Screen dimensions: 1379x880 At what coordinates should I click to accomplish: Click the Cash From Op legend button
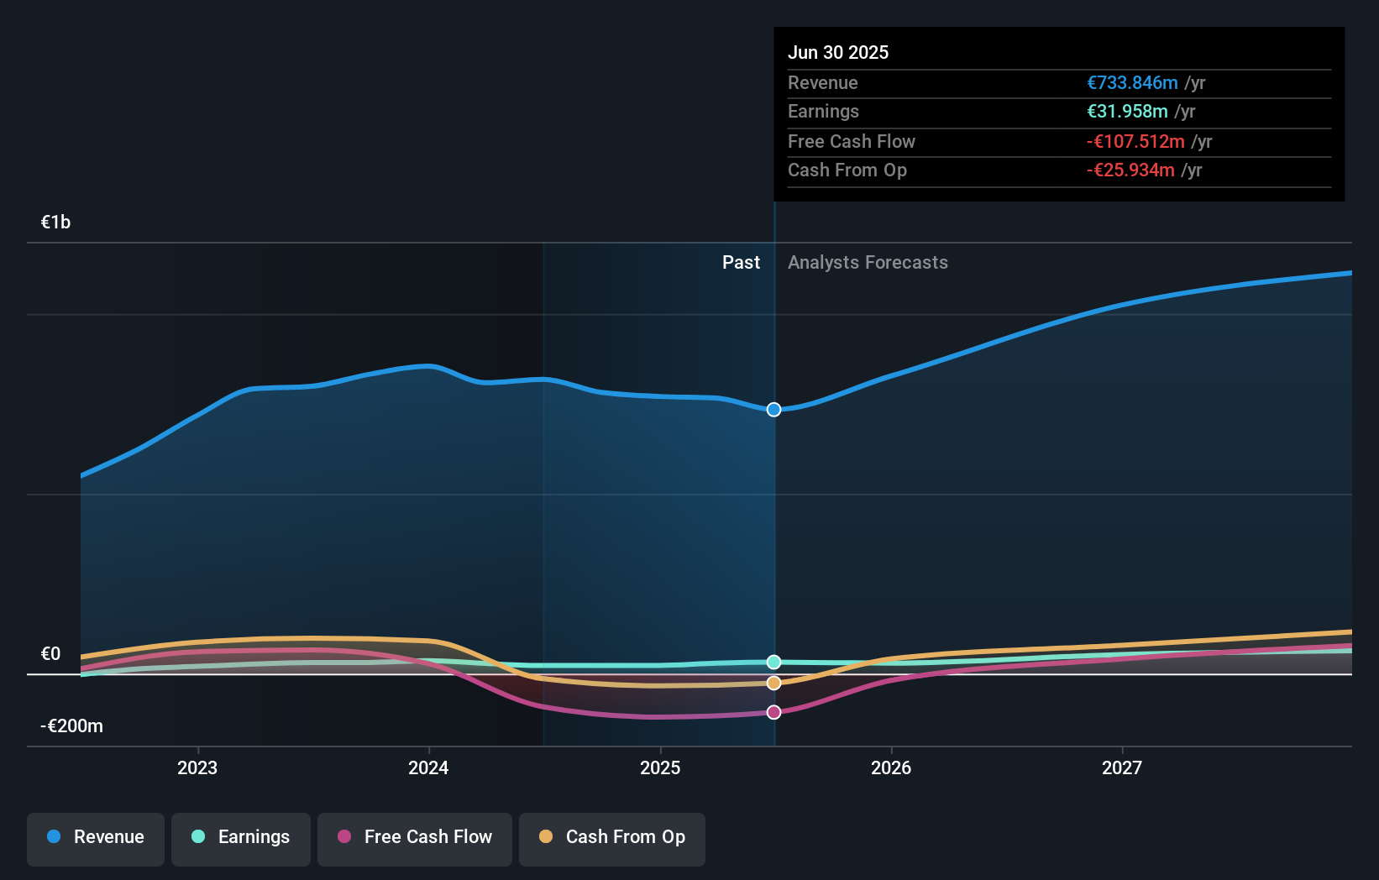[x=611, y=837]
